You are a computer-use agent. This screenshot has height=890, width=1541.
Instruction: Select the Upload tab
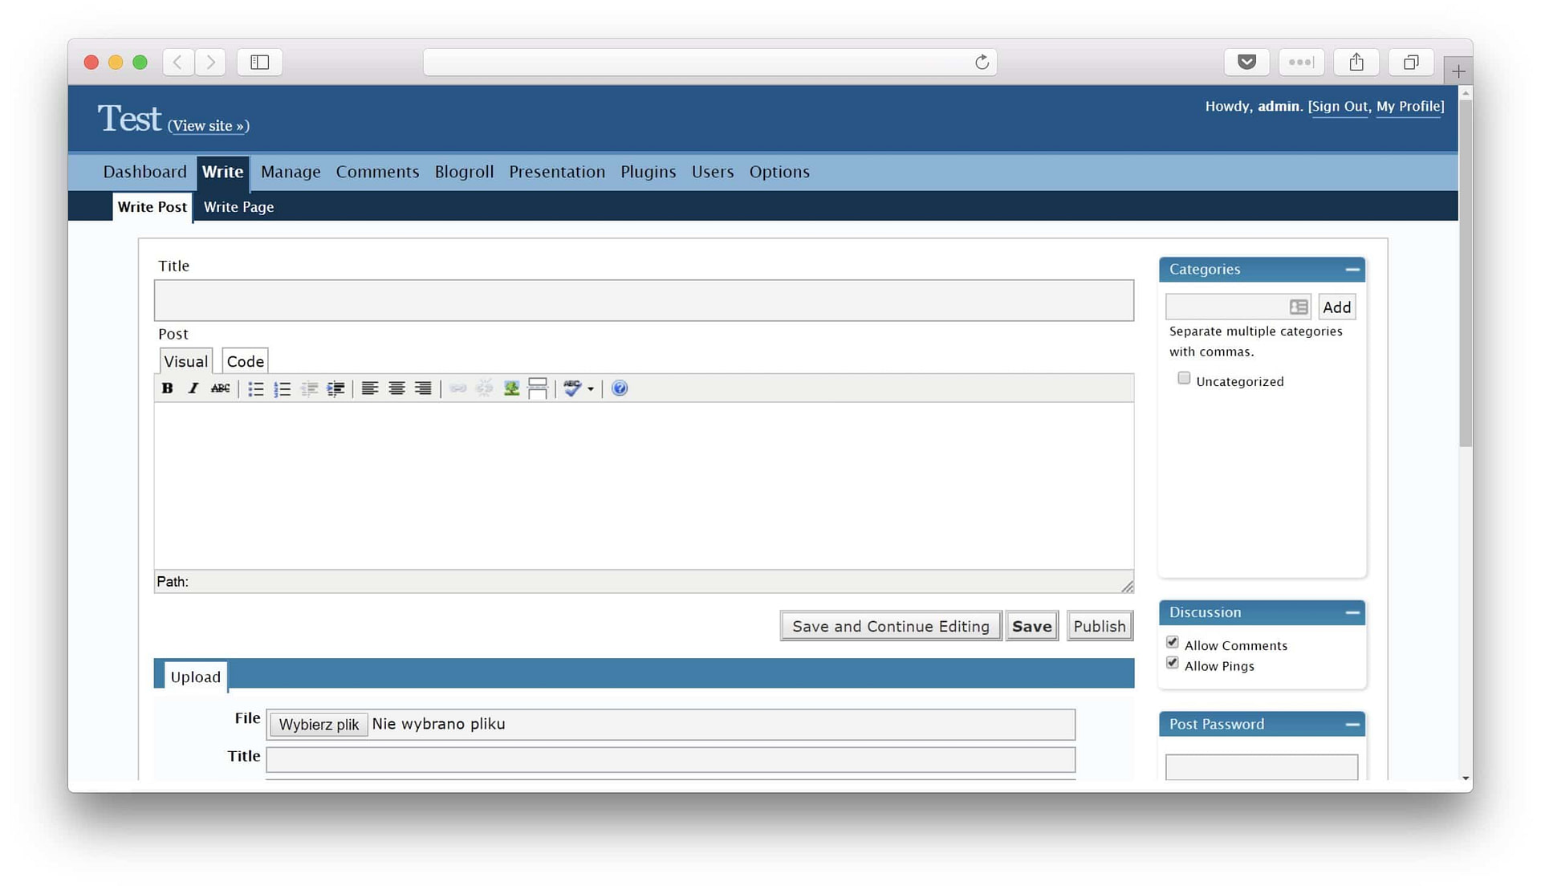pos(195,677)
